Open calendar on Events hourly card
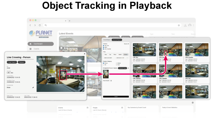The width and height of the screenshot is (216, 125). pos(87,108)
